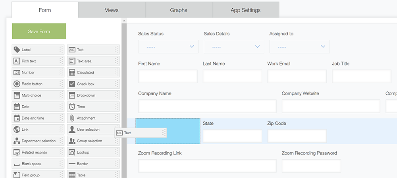Click the Lookup field icon
Screen dimensions: 397x178
point(72,152)
